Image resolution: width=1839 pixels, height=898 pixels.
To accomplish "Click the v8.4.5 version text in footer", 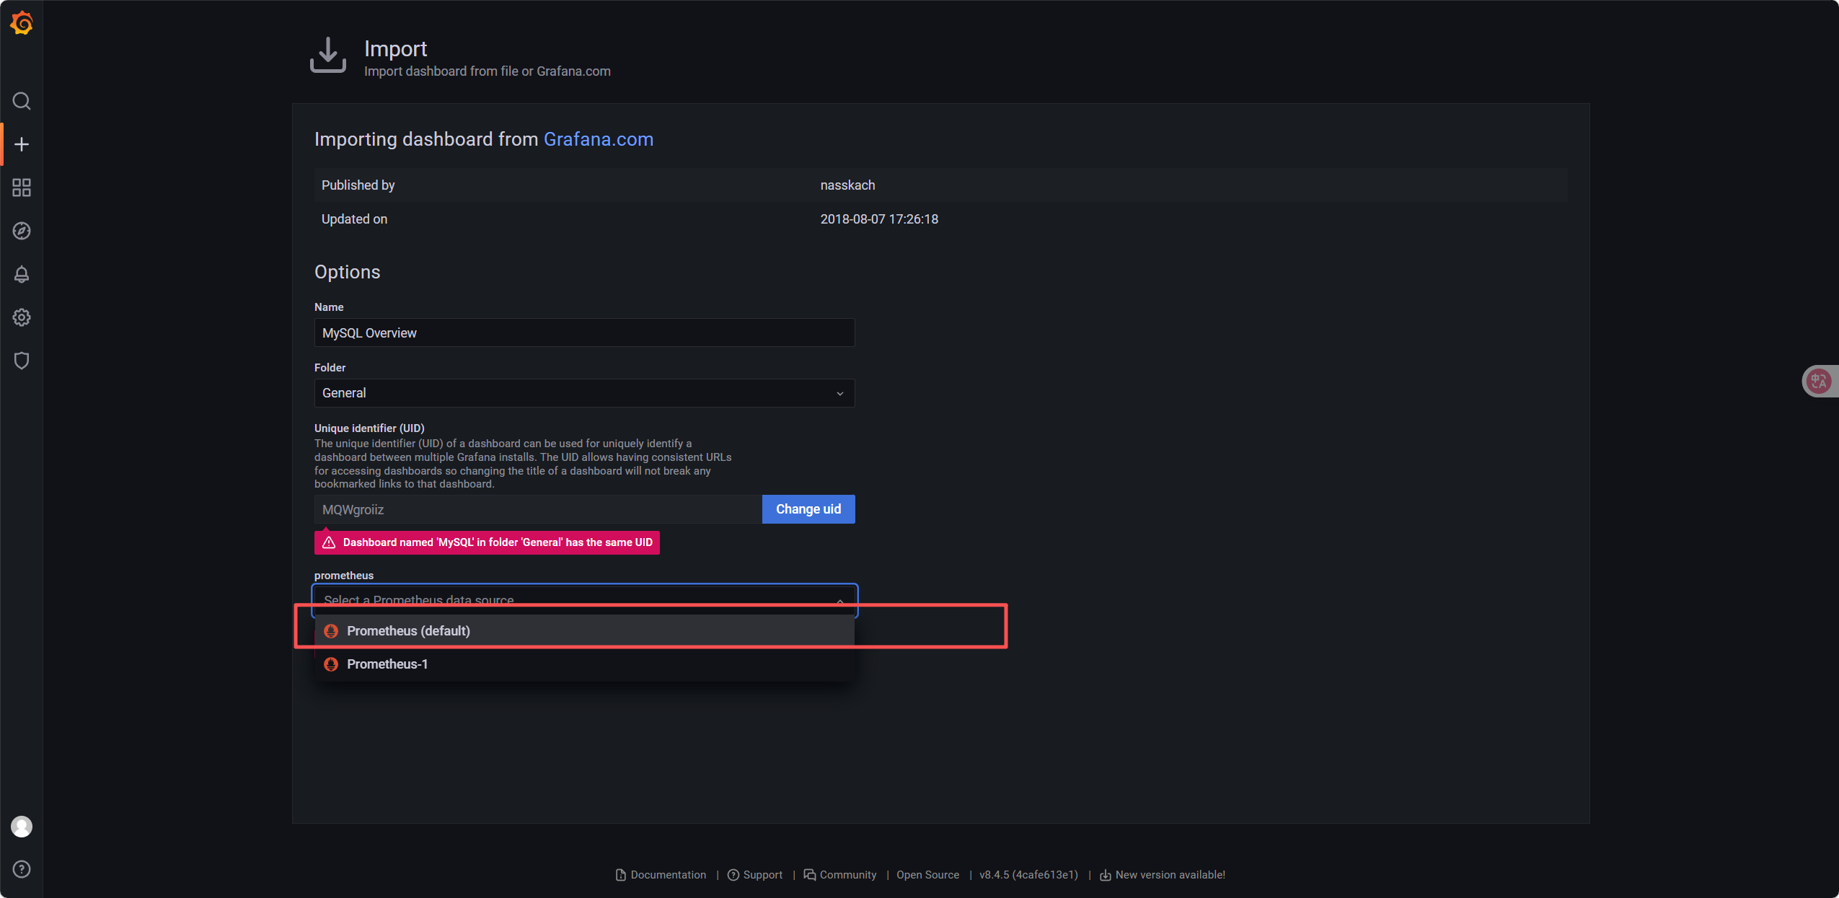I will click(1028, 875).
